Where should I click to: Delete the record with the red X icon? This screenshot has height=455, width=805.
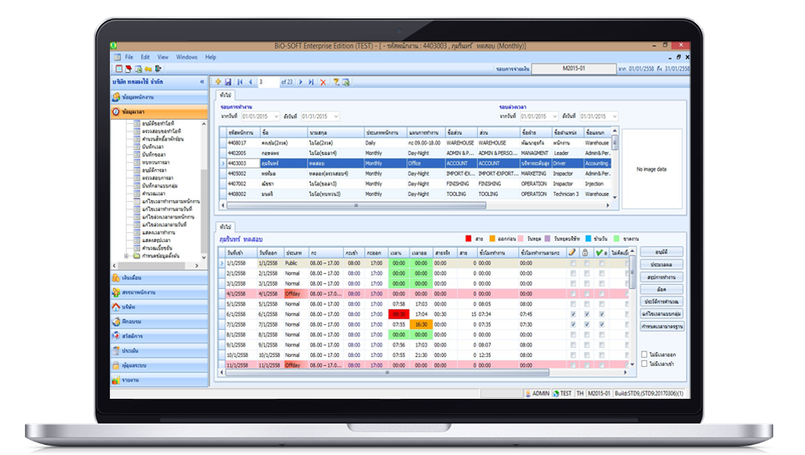click(x=323, y=82)
